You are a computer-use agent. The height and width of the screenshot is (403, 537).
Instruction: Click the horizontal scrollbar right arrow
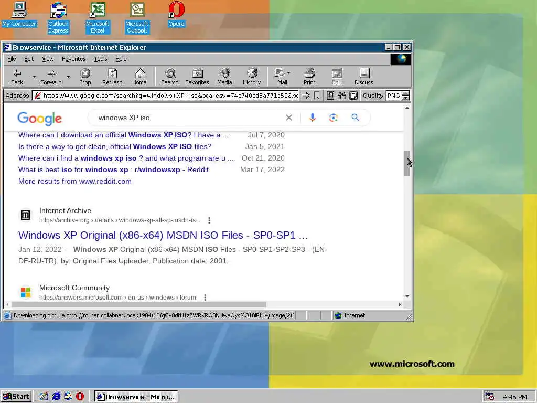tap(399, 304)
